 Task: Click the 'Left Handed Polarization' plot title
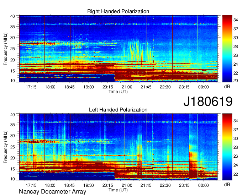click(x=118, y=110)
